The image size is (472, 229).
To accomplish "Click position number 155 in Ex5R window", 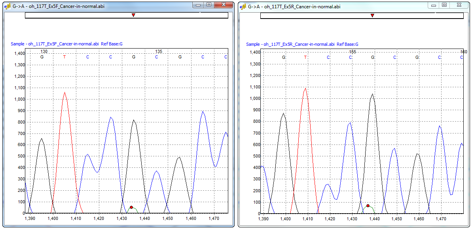I will coord(353,52).
